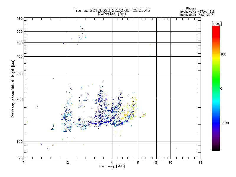Click the '[deg]' colorbar unit label

[x=217, y=24]
